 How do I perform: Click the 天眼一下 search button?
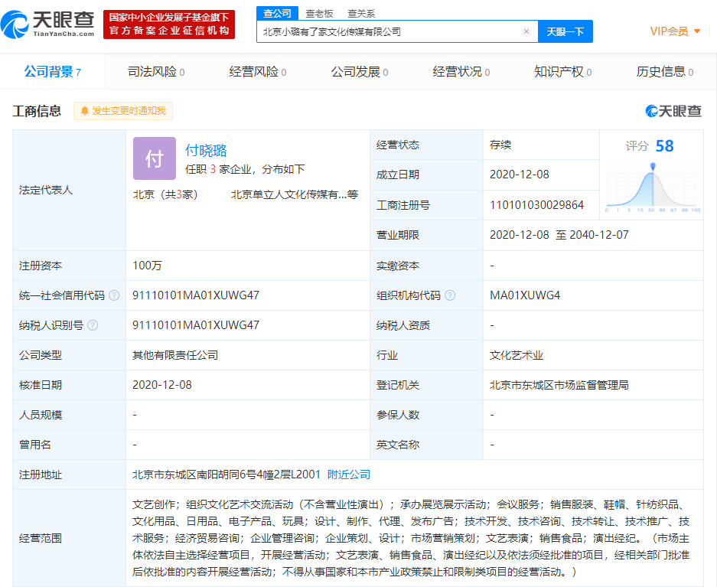coord(565,31)
